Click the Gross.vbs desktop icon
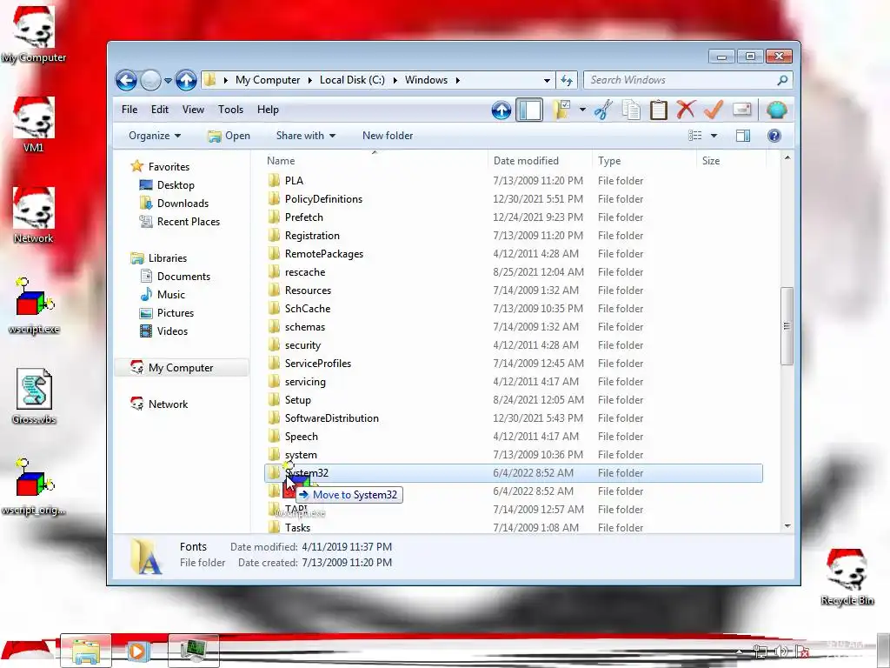The height and width of the screenshot is (668, 890). point(34,397)
